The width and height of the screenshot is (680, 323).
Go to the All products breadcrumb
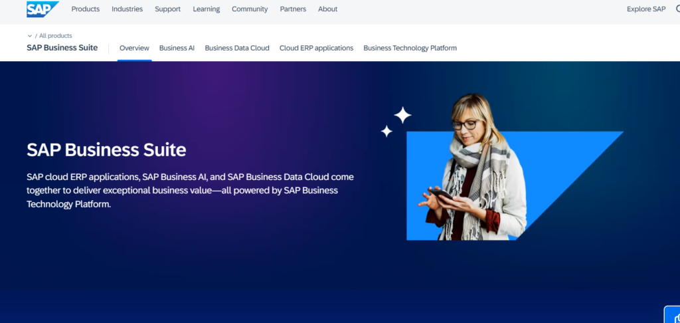pos(58,36)
